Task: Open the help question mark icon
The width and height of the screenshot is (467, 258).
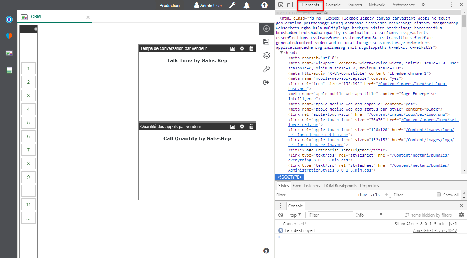Action: point(264,5)
